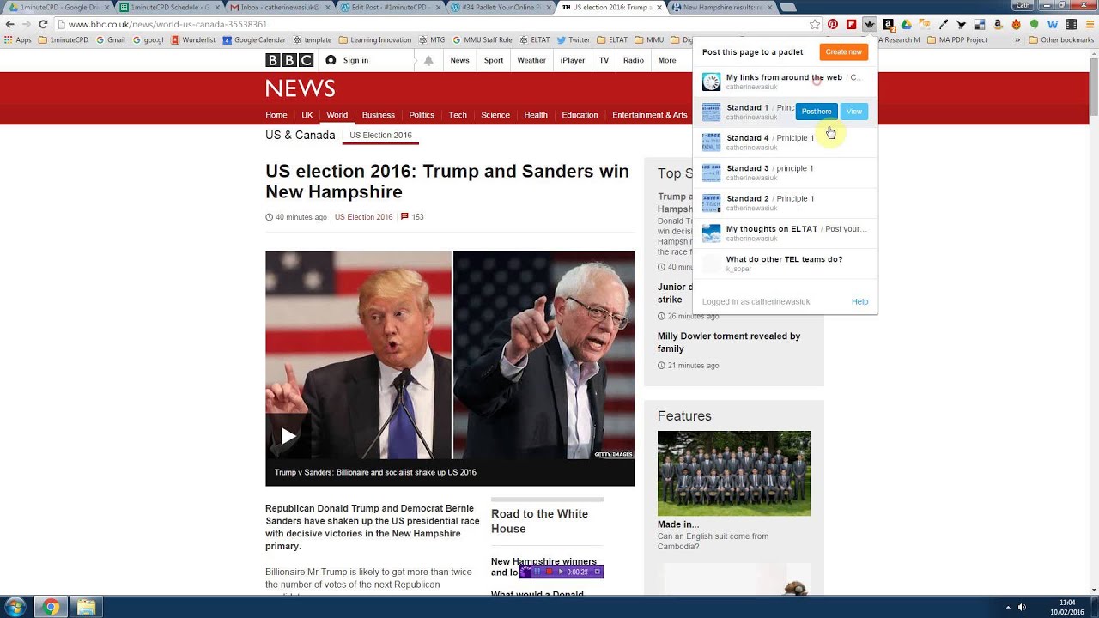1099x618 pixels.
Task: Open the Other bookmarks folder
Action: (x=1060, y=39)
